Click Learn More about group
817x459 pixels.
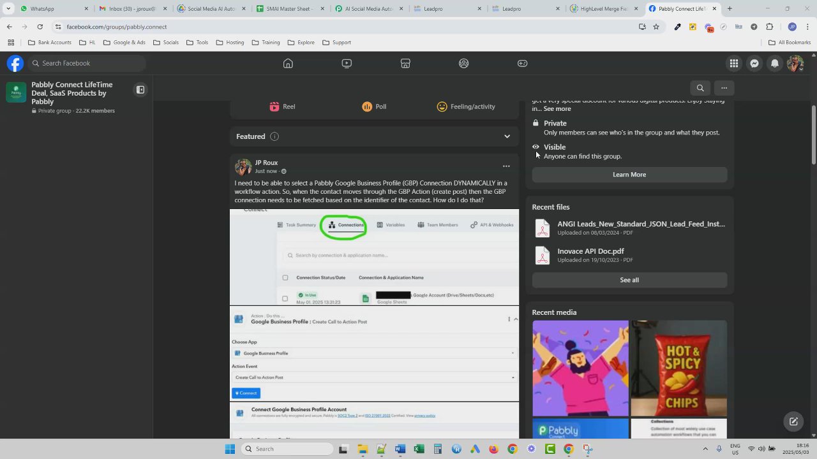pos(629,175)
